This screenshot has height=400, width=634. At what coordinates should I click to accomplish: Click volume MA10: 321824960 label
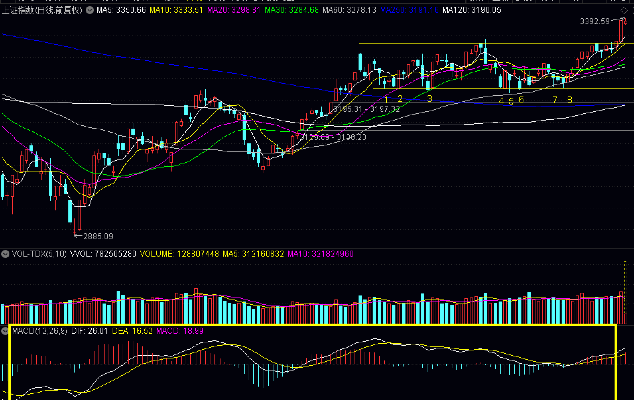pyautogui.click(x=321, y=254)
